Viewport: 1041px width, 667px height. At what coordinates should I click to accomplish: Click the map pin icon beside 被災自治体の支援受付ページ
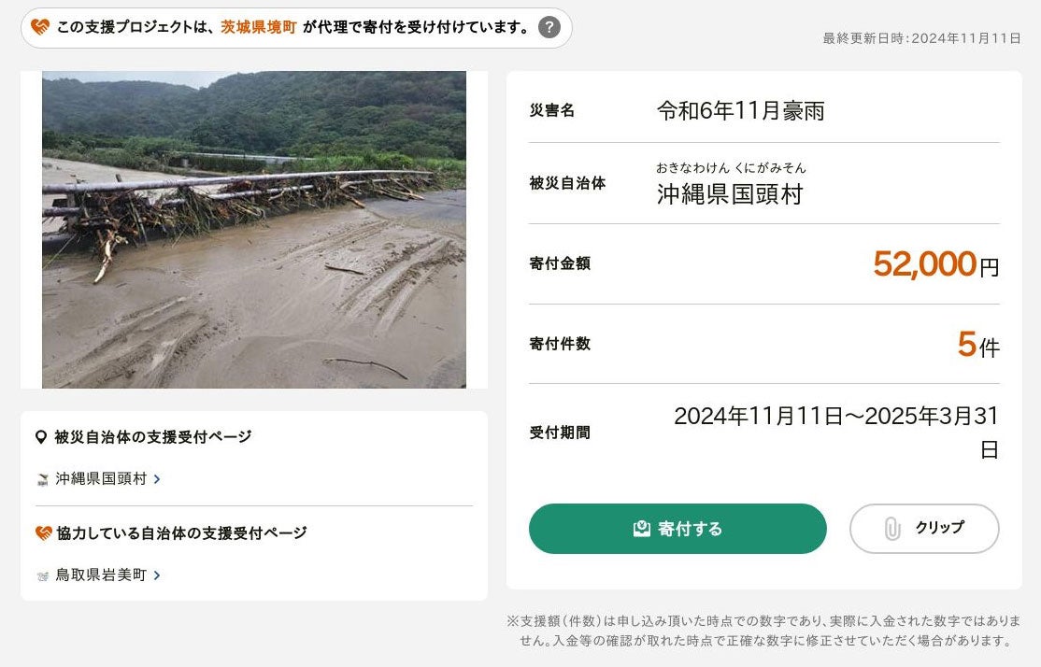[x=41, y=437]
